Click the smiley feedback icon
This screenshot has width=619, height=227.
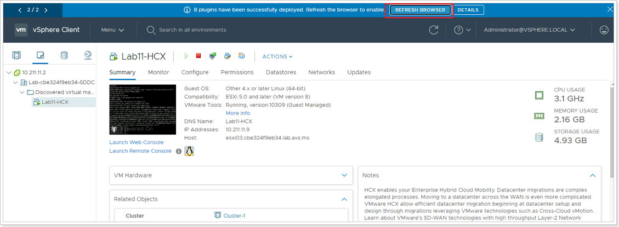point(604,30)
